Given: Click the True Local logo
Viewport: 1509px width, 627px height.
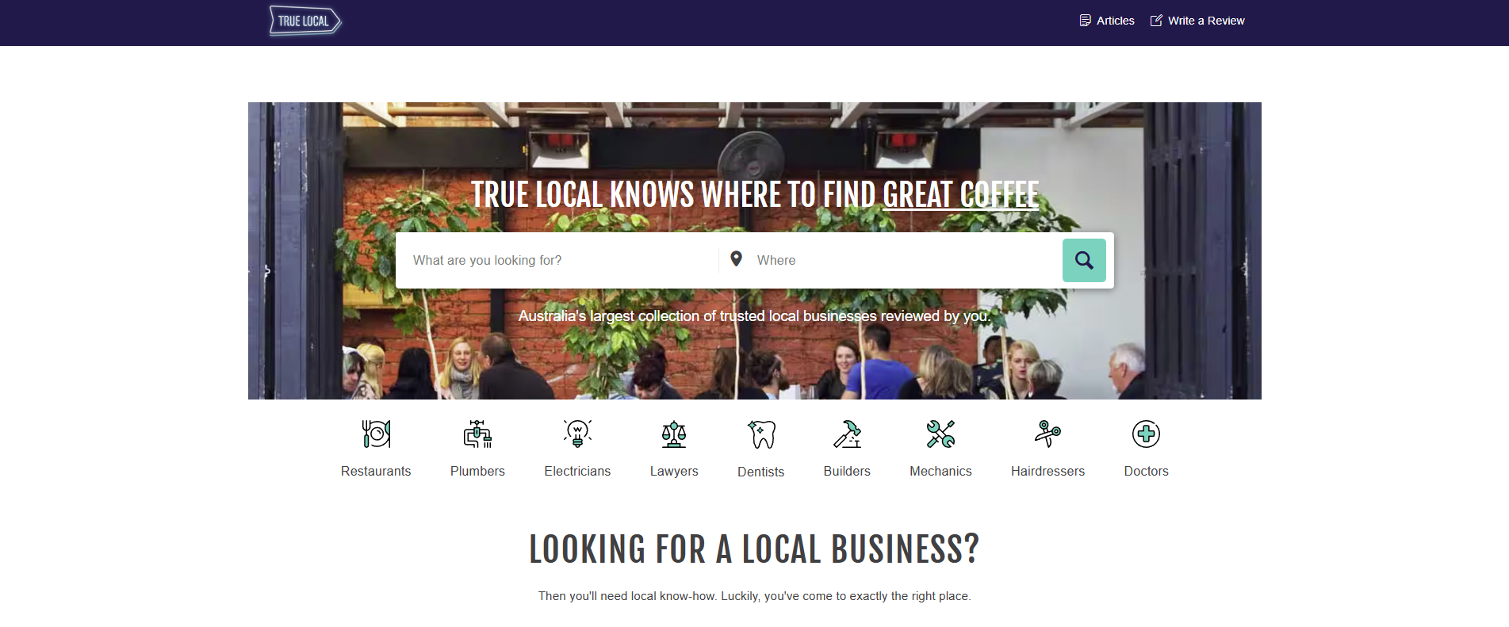Looking at the screenshot, I should coord(305,21).
